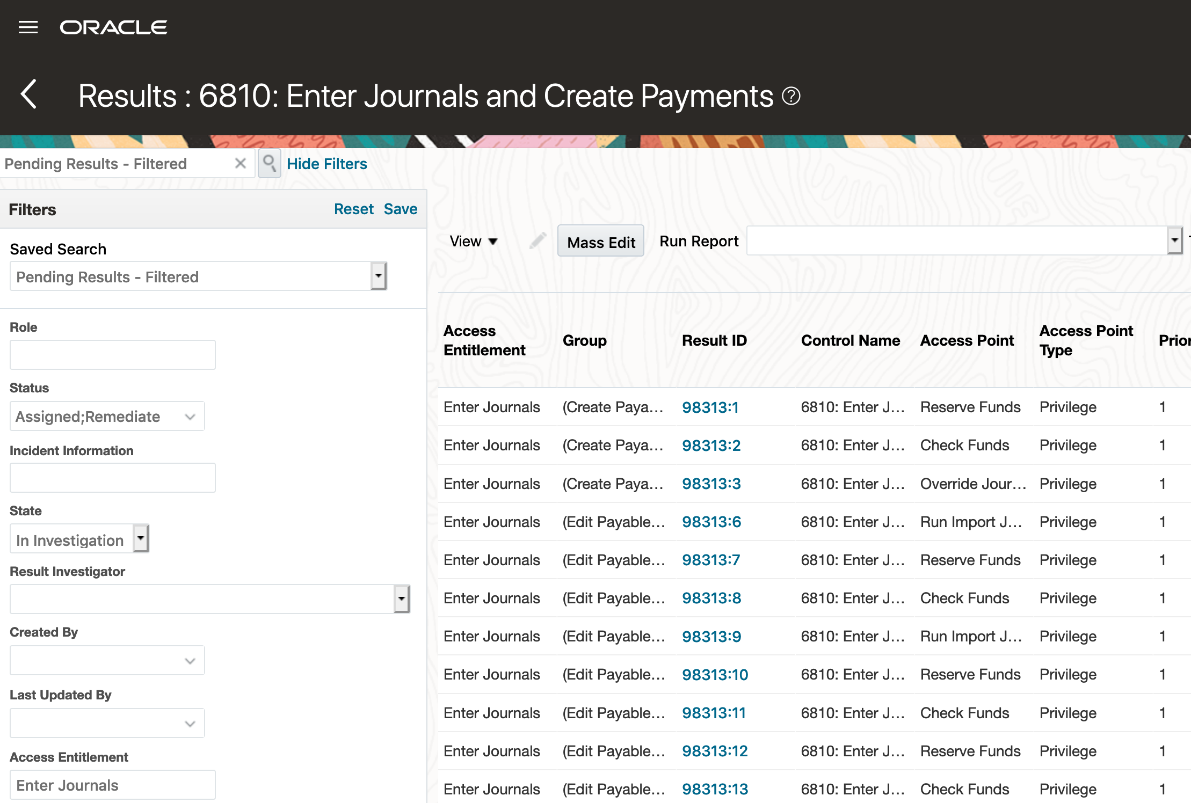Click the Hide Filters link
Viewport: 1191px width, 803px height.
point(326,164)
